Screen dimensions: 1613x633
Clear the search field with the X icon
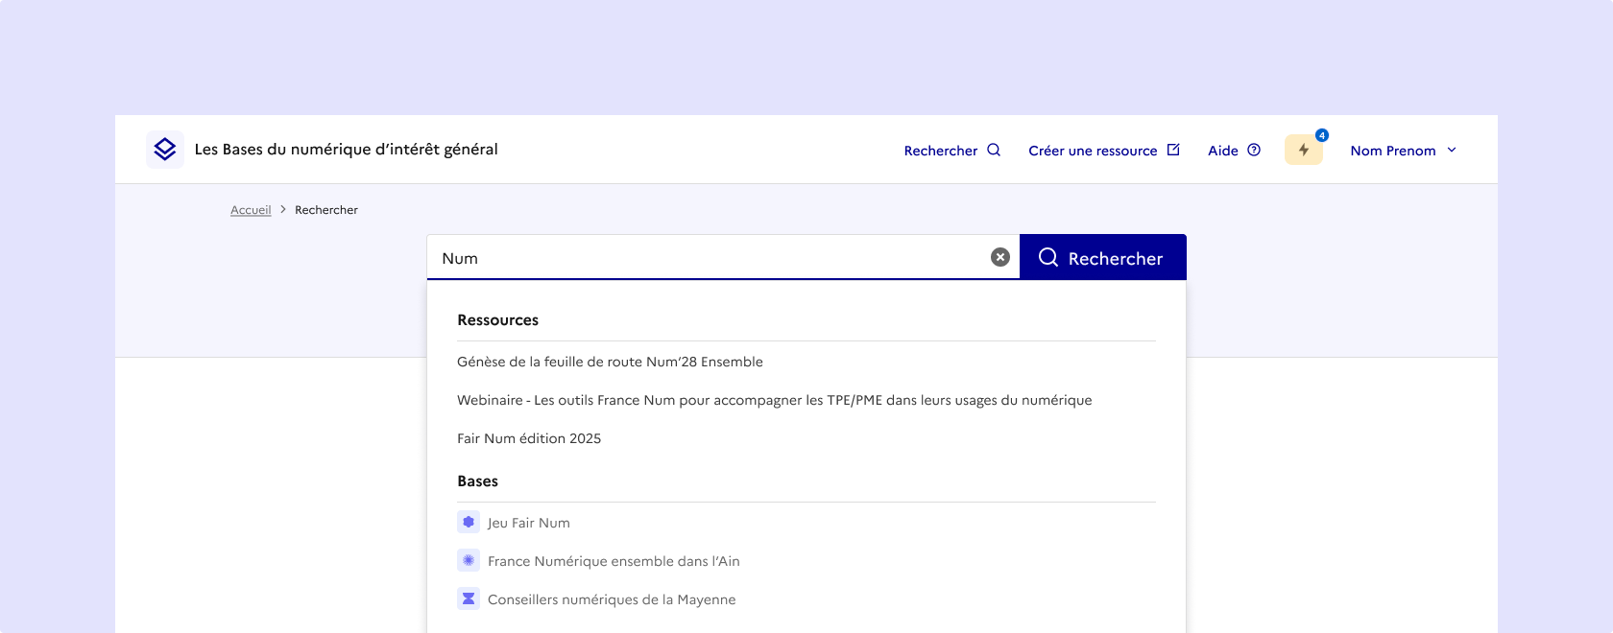click(x=999, y=257)
